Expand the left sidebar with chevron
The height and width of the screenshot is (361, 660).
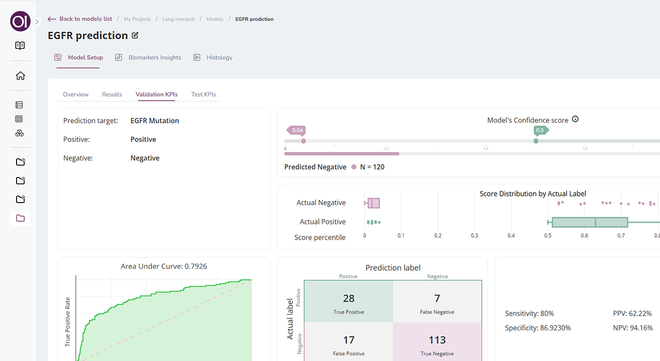click(x=37, y=22)
